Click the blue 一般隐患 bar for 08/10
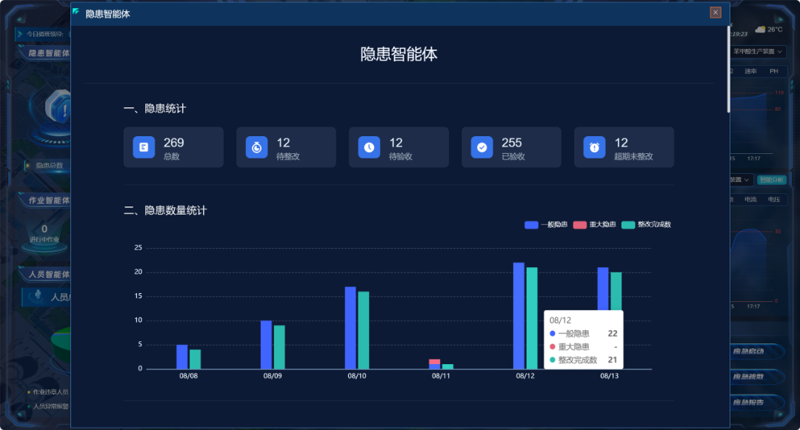Image resolution: width=800 pixels, height=430 pixels. click(x=350, y=328)
